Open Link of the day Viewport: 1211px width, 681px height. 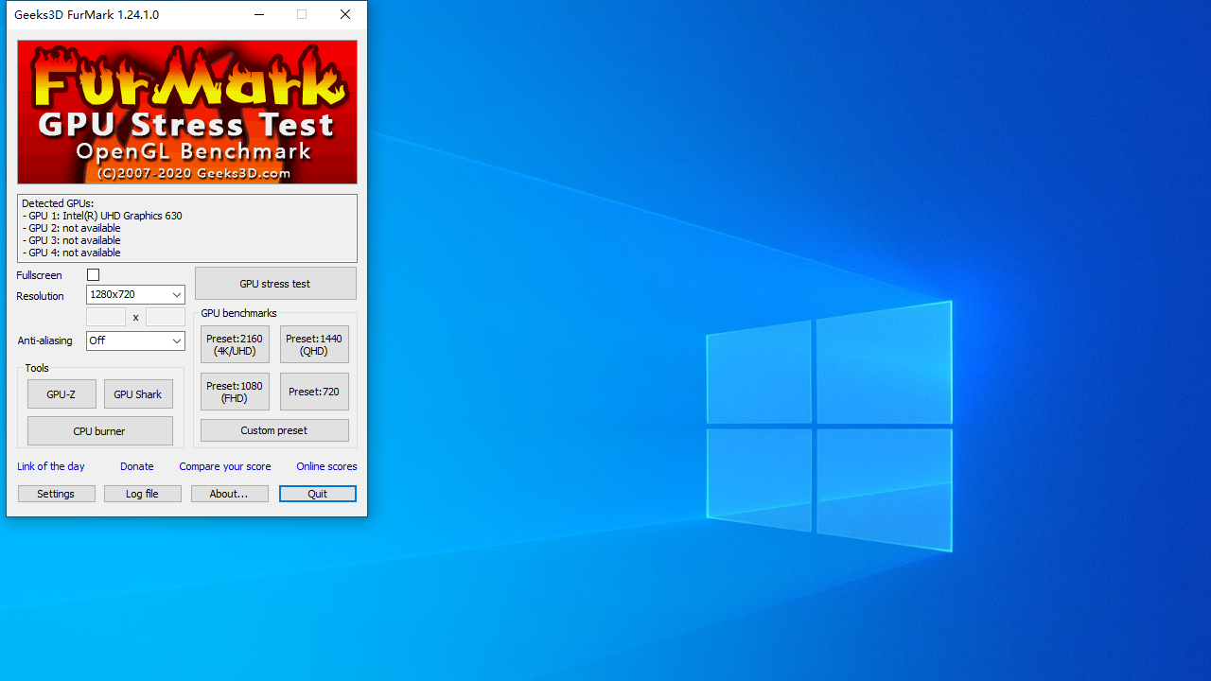51,466
